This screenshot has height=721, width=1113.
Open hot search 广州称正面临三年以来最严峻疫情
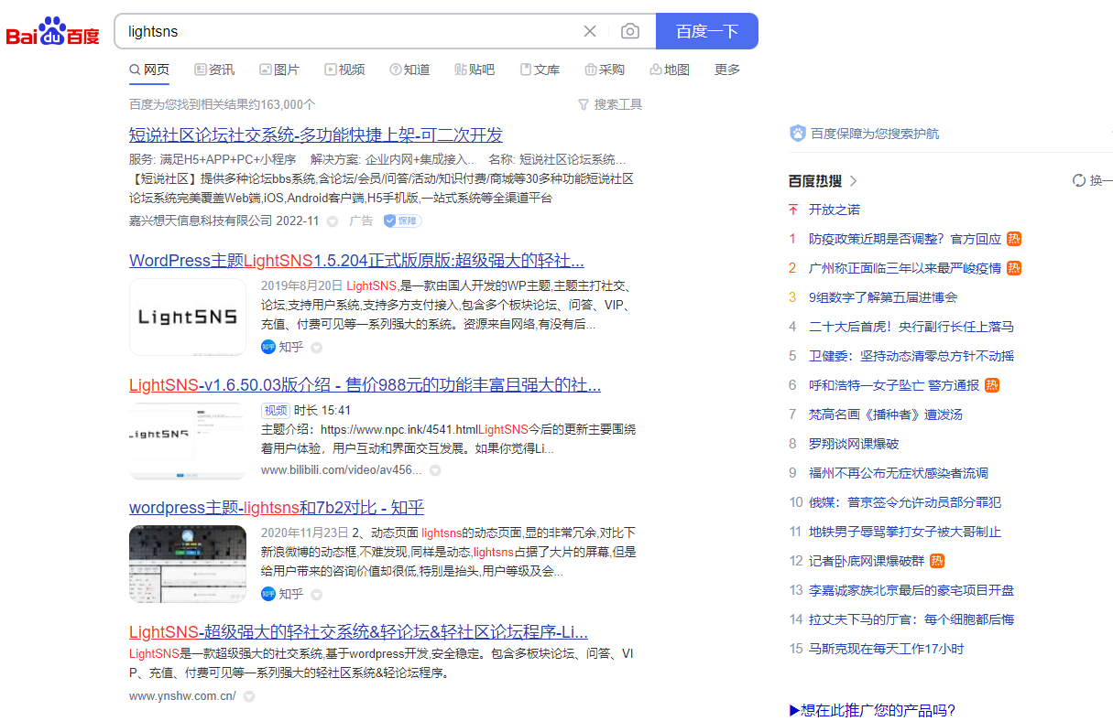point(905,268)
